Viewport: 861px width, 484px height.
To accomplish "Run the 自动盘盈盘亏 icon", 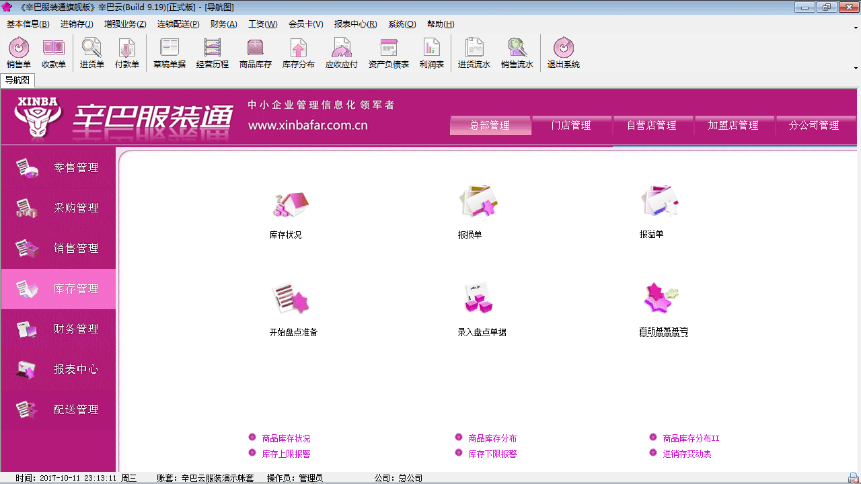I will point(661,298).
